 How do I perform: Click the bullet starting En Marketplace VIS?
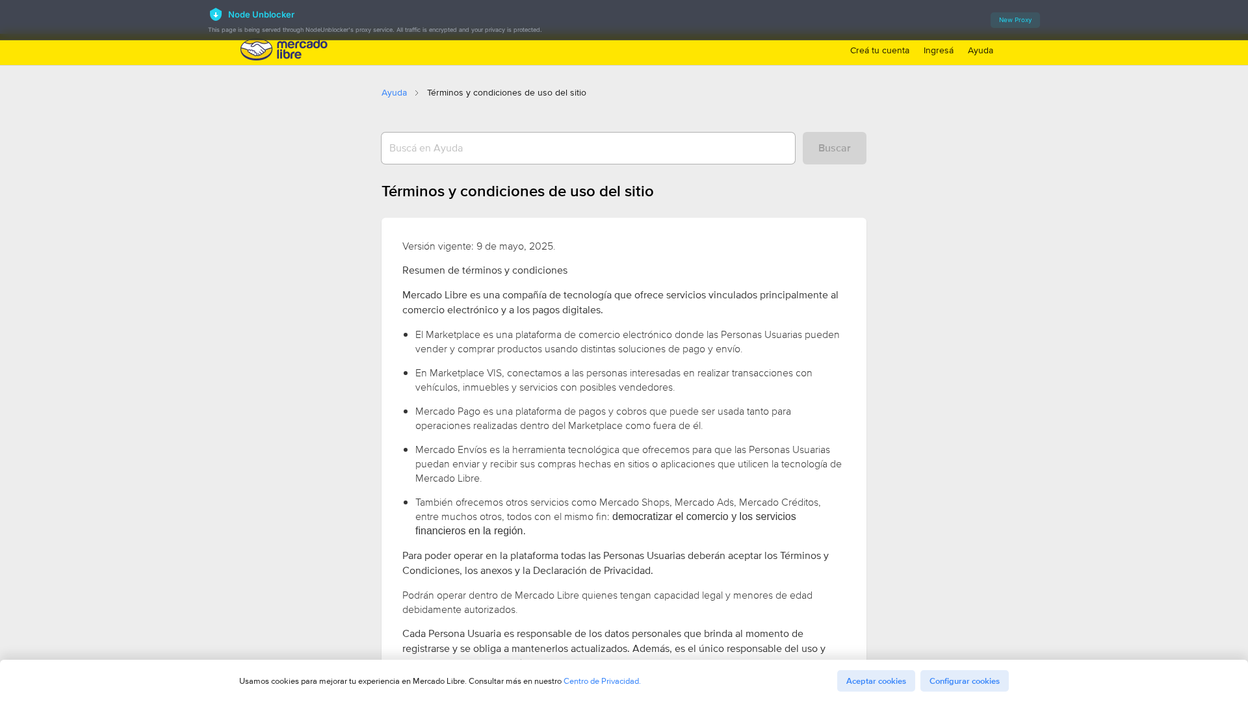click(x=614, y=380)
